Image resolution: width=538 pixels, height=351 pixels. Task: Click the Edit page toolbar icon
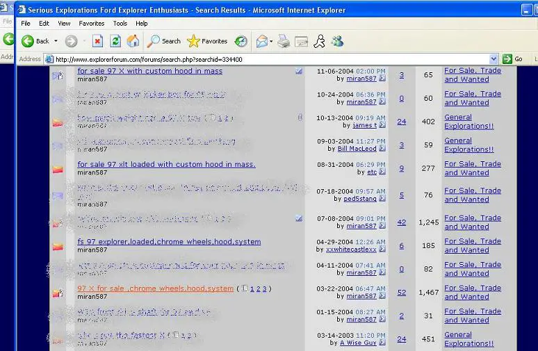pos(301,42)
